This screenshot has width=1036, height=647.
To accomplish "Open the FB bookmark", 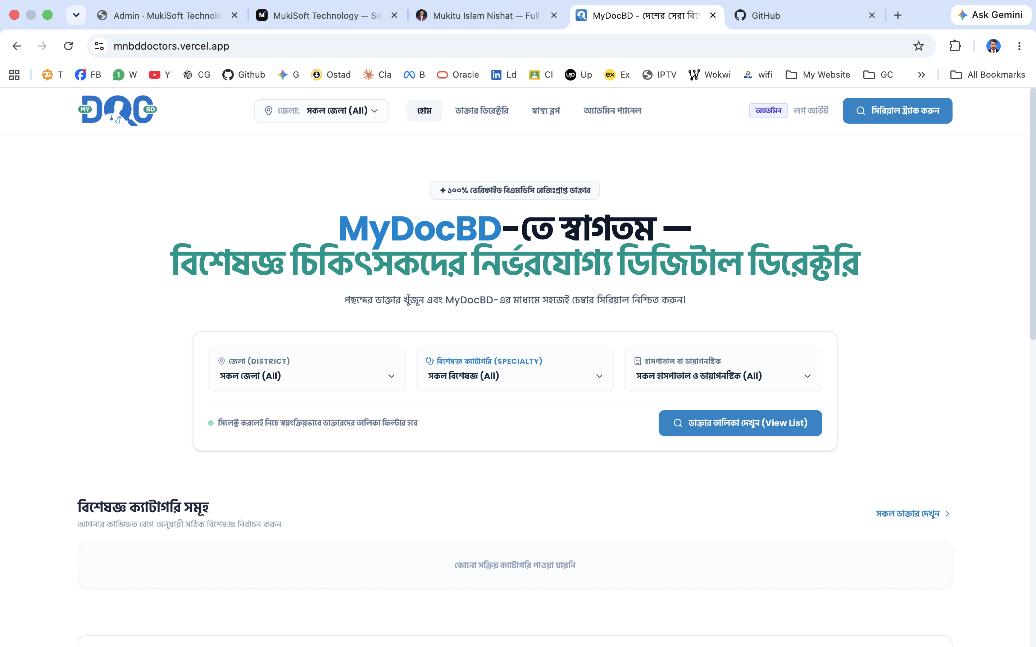I will click(88, 74).
